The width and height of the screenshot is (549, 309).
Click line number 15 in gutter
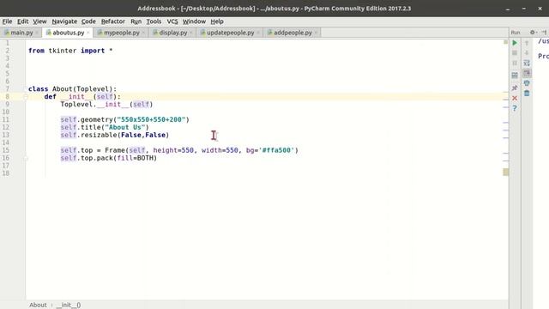(6, 150)
